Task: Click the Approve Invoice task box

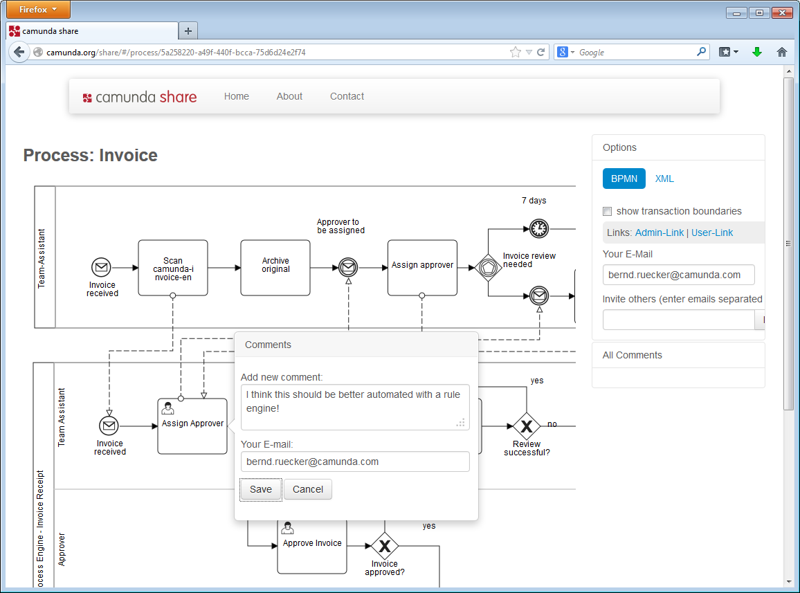Action: [x=312, y=547]
